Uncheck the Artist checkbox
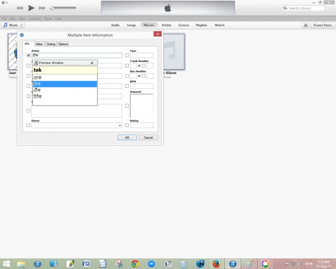The height and width of the screenshot is (269, 336). pos(28,55)
